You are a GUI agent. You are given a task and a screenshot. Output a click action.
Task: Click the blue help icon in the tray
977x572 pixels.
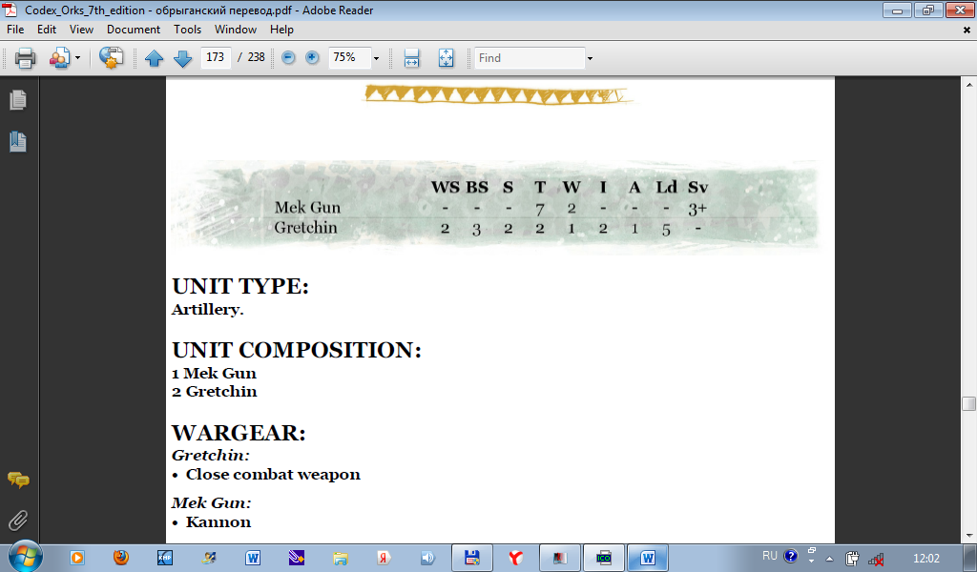[790, 556]
